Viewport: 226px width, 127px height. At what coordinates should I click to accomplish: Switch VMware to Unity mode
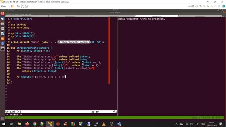pos(26,6)
